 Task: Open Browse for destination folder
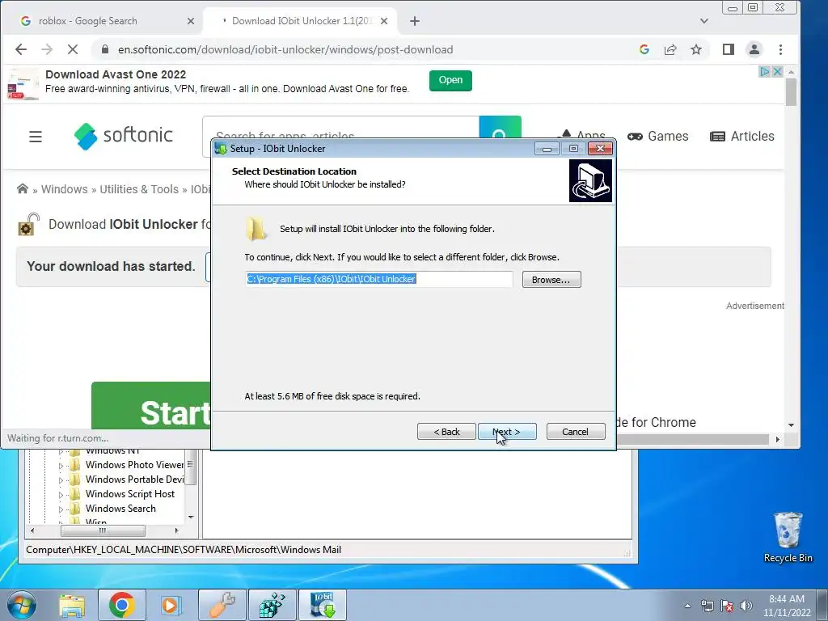pos(551,279)
